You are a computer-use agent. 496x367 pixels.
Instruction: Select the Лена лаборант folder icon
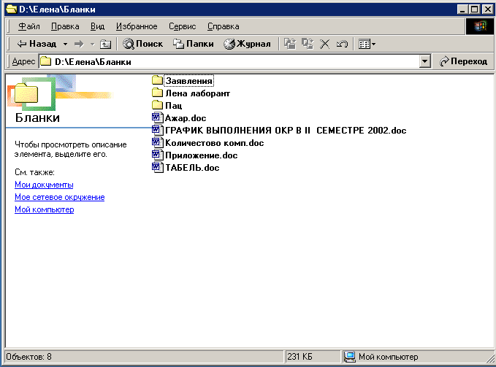[157, 93]
